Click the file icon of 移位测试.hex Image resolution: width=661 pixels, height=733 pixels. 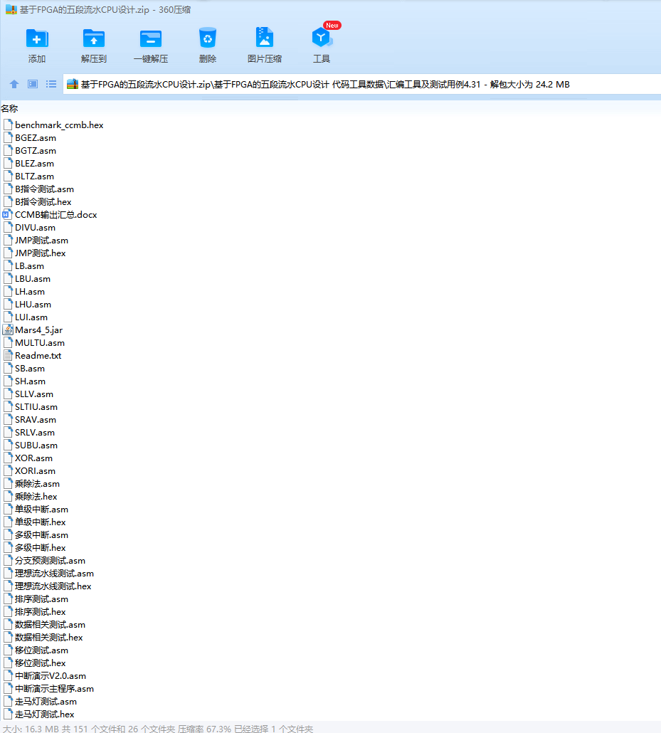(x=8, y=663)
